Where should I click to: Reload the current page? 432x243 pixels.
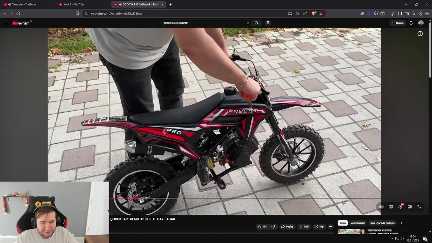pyautogui.click(x=18, y=13)
